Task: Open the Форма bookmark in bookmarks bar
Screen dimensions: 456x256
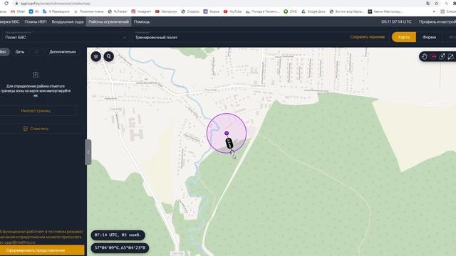Action: tap(212, 11)
